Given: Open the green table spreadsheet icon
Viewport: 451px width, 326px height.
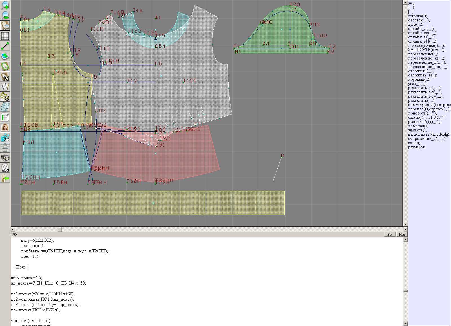Looking at the screenshot, I should [5, 117].
